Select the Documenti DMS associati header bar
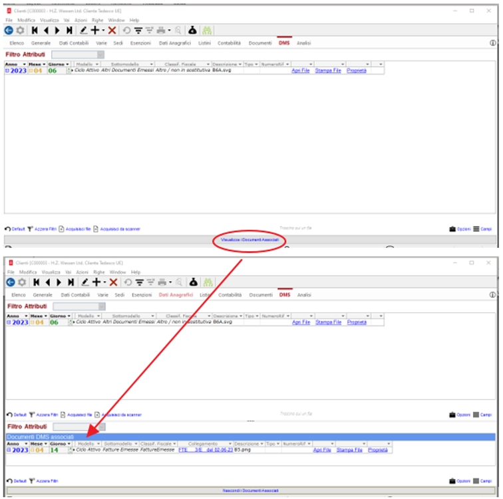Image resolution: width=503 pixels, height=499 pixels. 251,437
